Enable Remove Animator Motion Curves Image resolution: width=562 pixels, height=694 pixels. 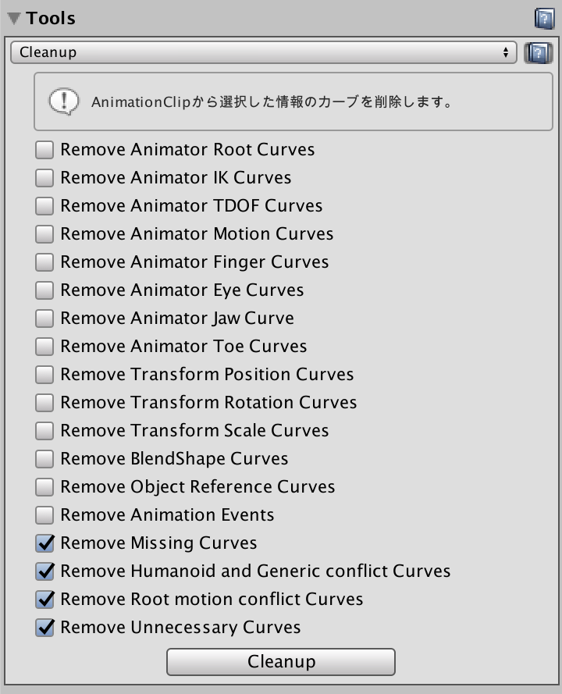(x=45, y=234)
